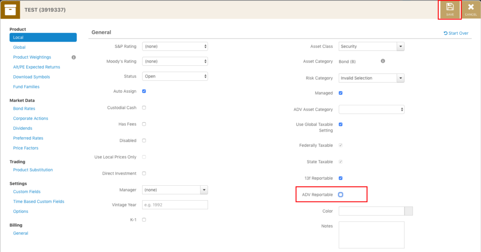Open Custom Fields settings
The image size is (481, 252).
(x=27, y=191)
